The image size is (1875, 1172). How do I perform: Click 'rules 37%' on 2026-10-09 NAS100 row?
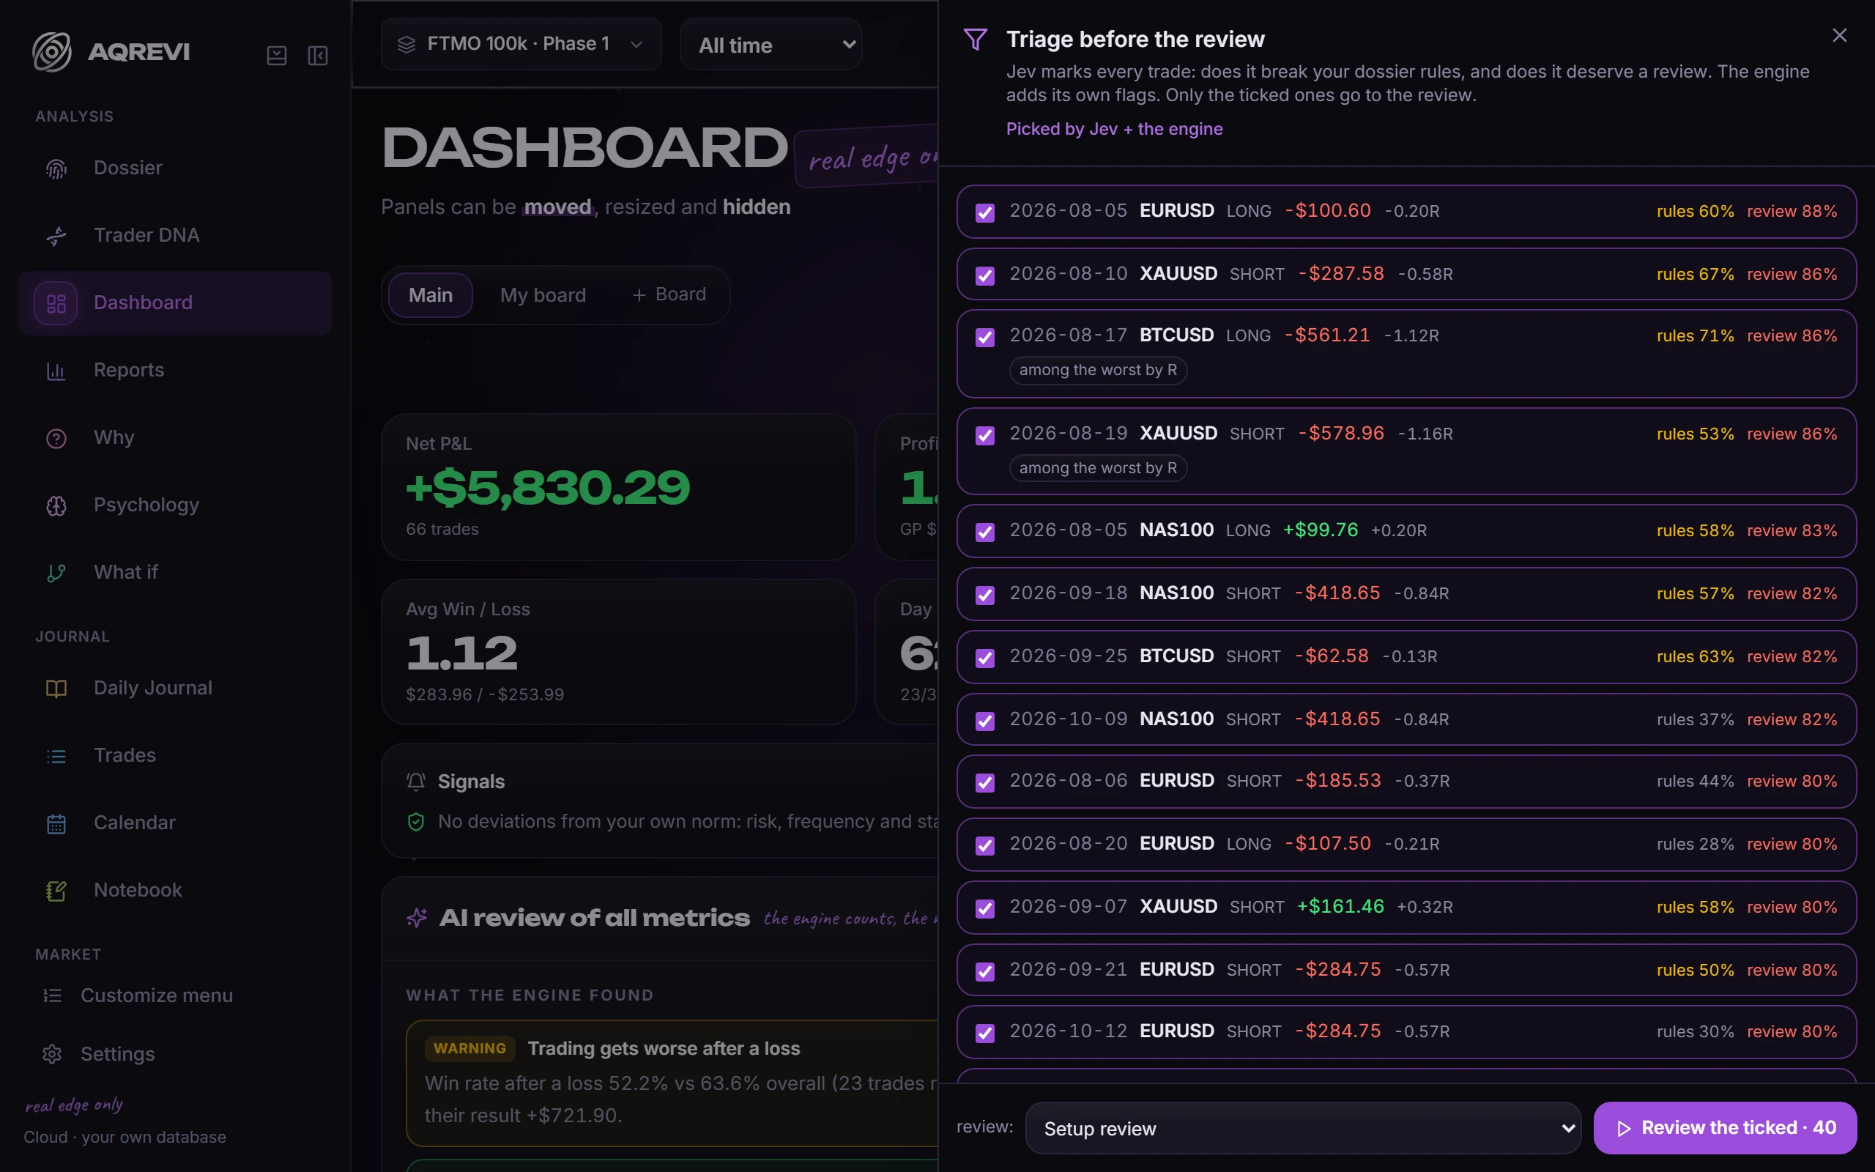point(1696,719)
